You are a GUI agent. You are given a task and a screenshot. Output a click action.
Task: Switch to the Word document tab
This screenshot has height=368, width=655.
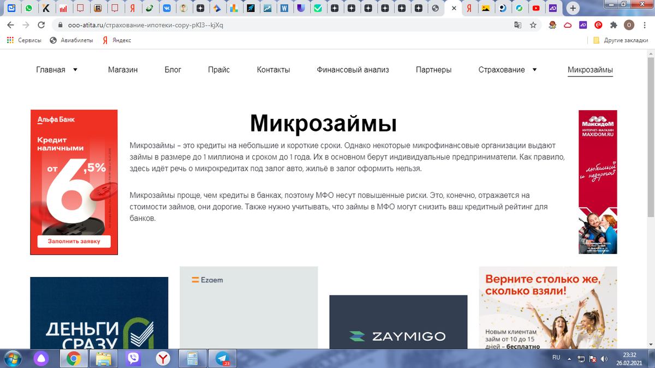[284, 9]
